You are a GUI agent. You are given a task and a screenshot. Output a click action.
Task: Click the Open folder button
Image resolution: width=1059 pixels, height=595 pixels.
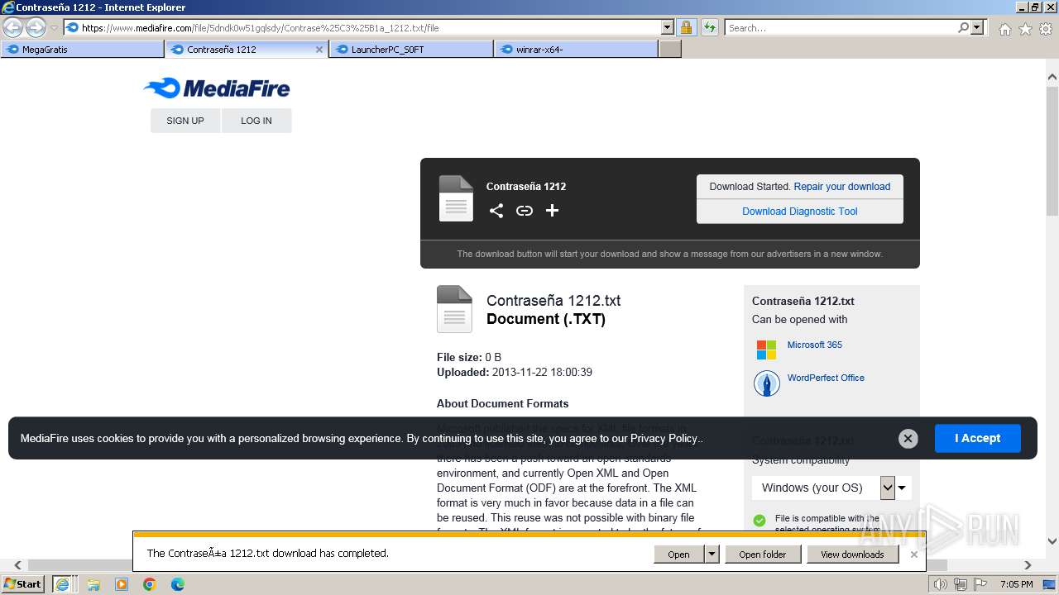[763, 555]
